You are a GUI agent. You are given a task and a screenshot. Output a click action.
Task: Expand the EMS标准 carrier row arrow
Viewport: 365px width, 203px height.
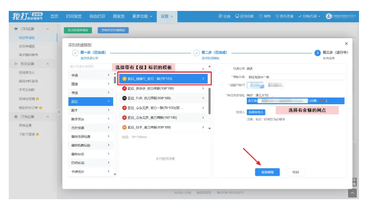tap(108, 163)
